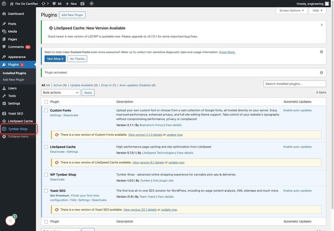The image size is (334, 231).
Task: Toggle the select-all Plugin header checkbox
Action: pos(46,102)
